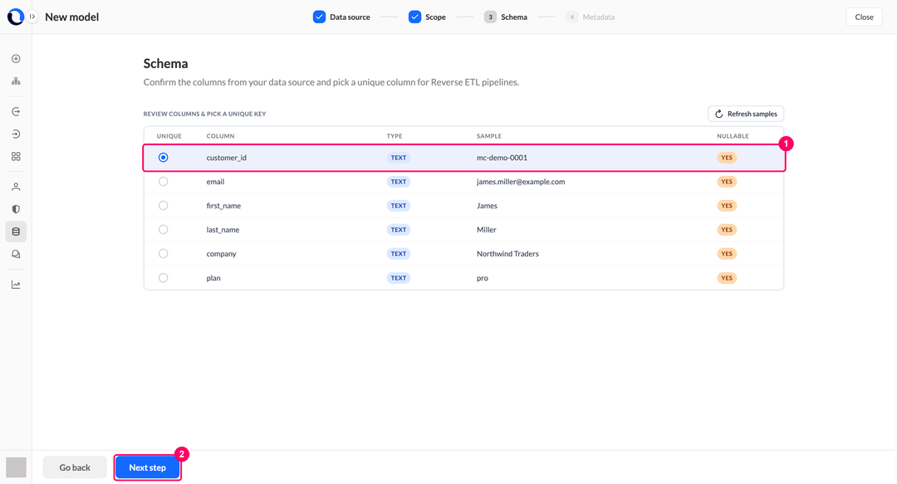Open the shield sidebar icon

point(16,209)
